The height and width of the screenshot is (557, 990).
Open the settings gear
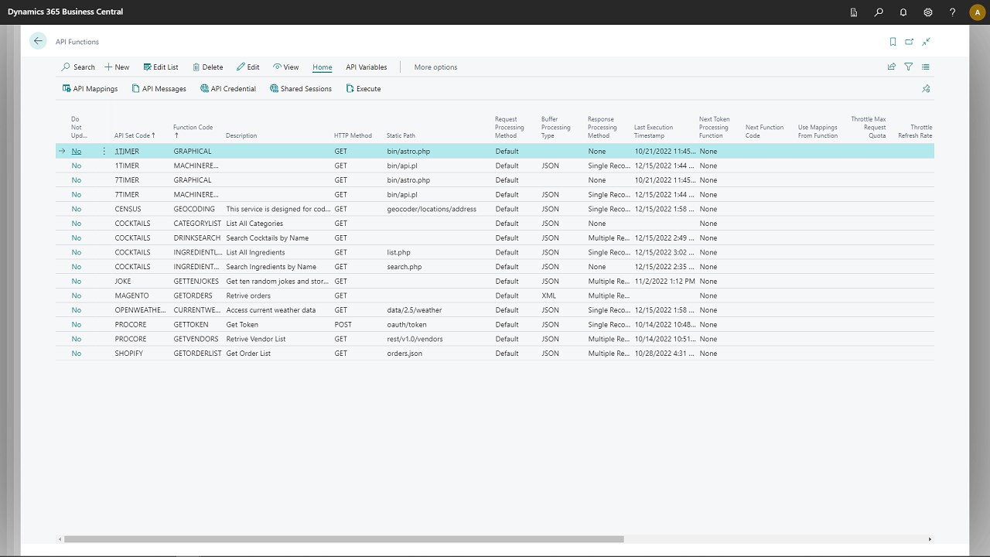[x=928, y=12]
